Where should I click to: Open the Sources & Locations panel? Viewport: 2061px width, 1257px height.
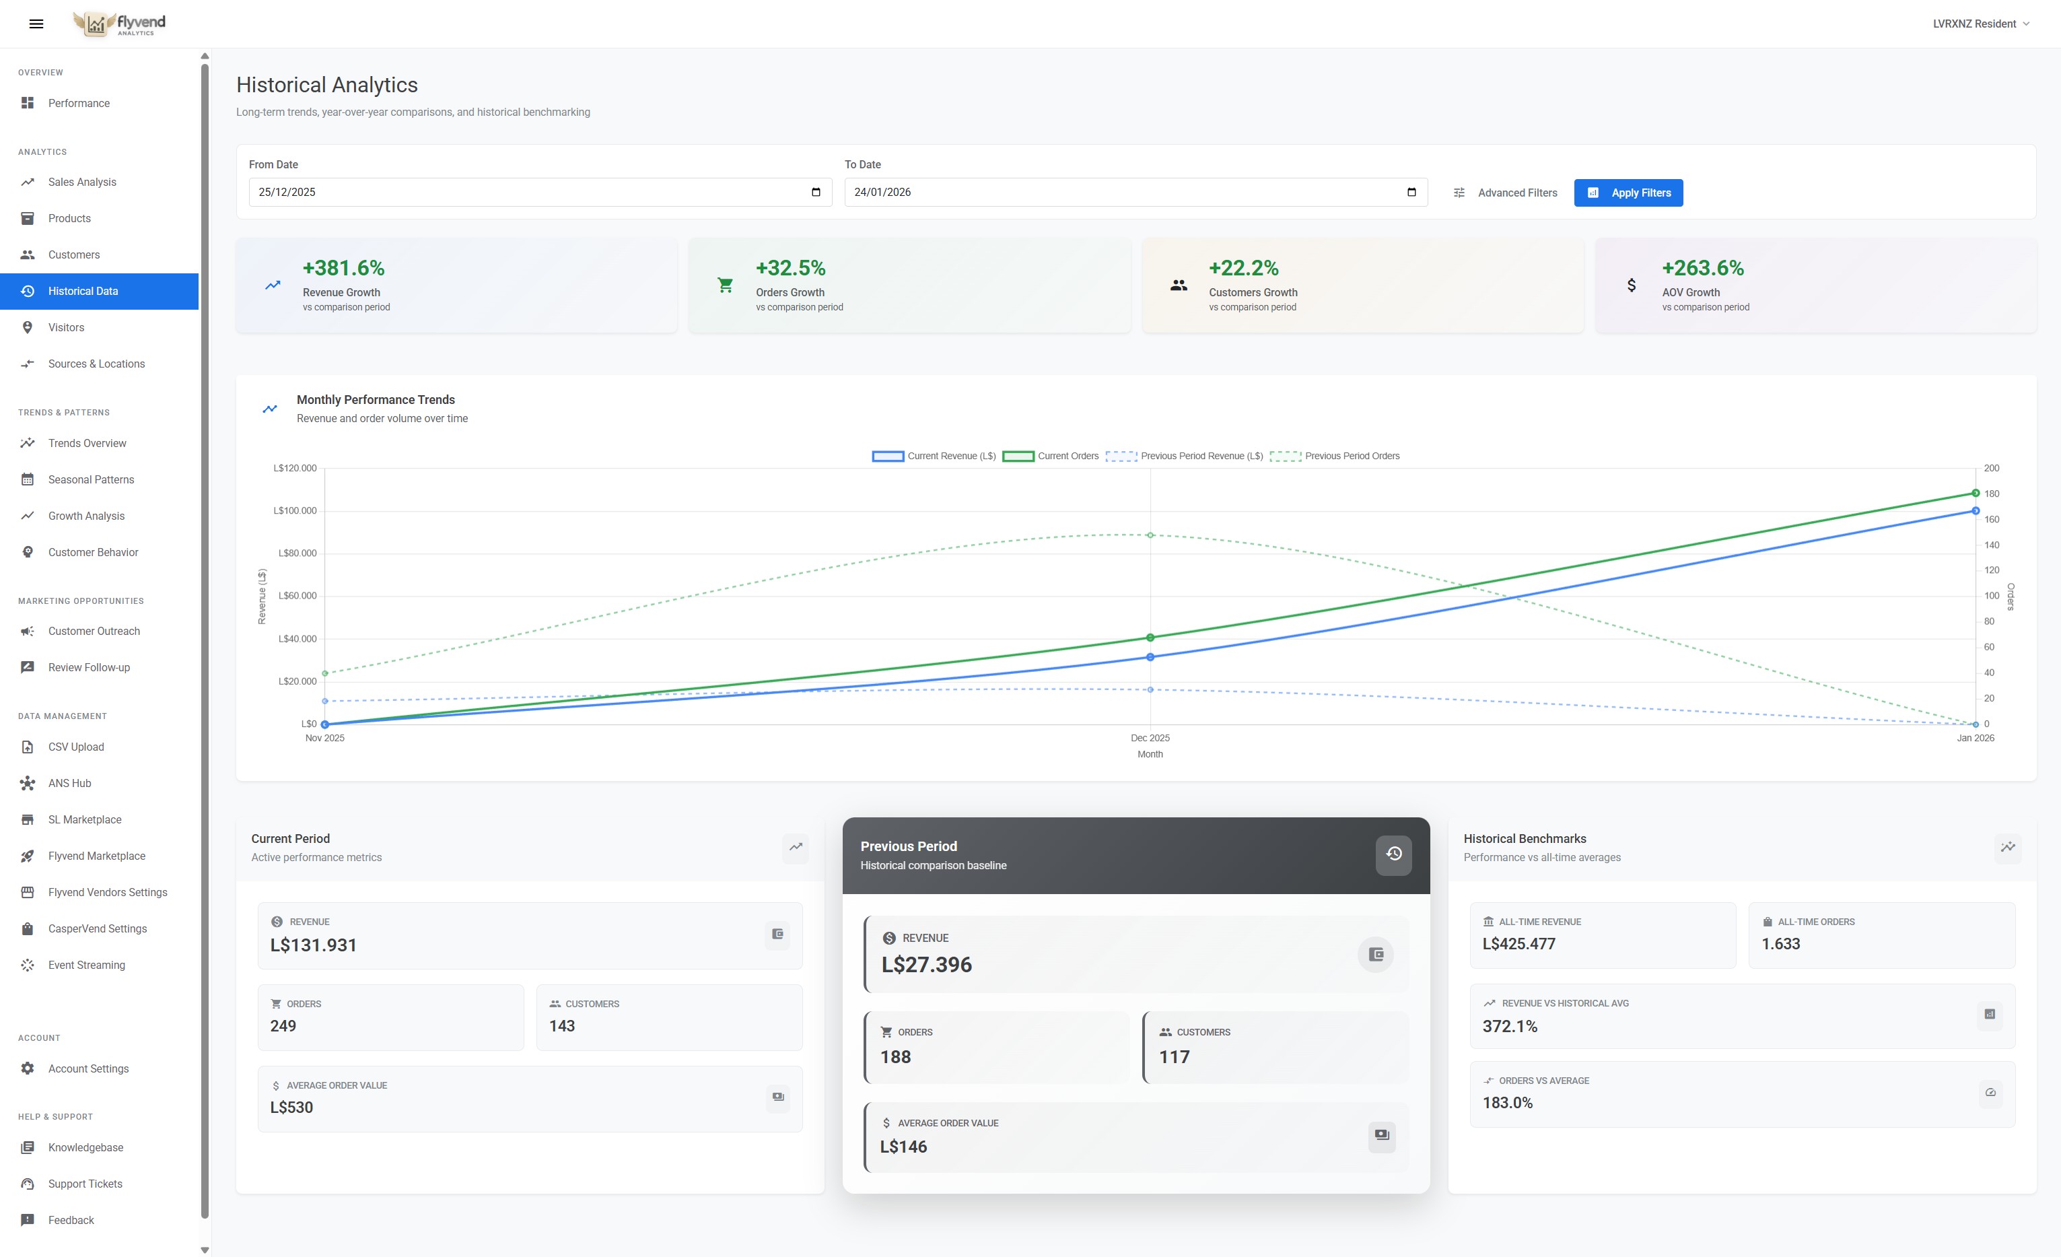click(96, 363)
